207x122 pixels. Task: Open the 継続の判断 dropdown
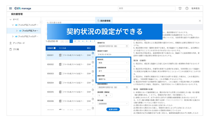pos(113,79)
